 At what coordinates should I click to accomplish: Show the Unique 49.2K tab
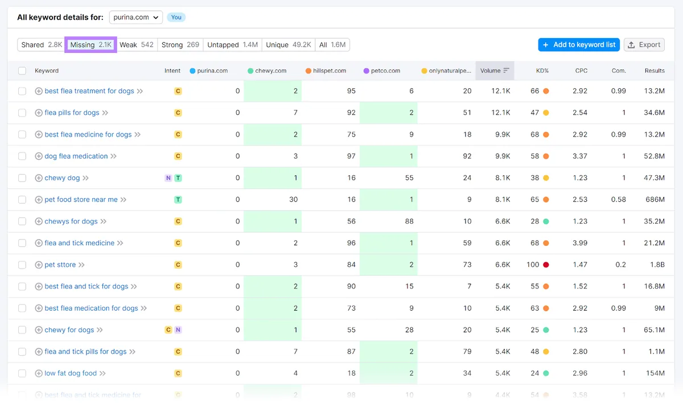289,45
